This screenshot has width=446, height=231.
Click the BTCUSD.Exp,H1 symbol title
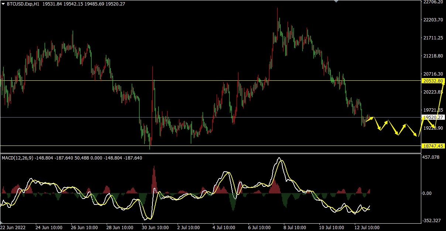24,4
